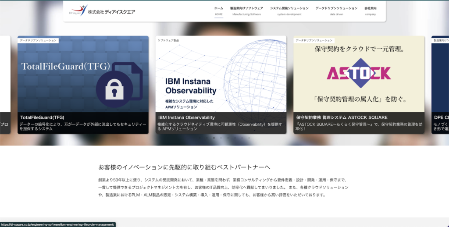449x227 pixels.
Task: Expand システム開発ソリューション navigation menu
Action: (289, 11)
